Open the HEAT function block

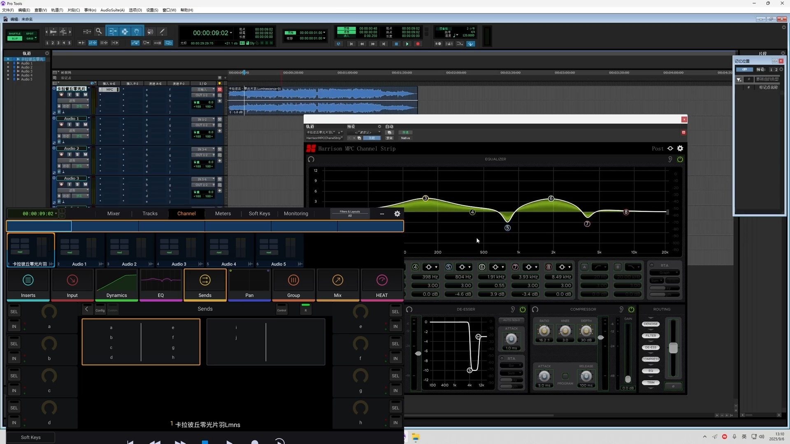pos(381,284)
